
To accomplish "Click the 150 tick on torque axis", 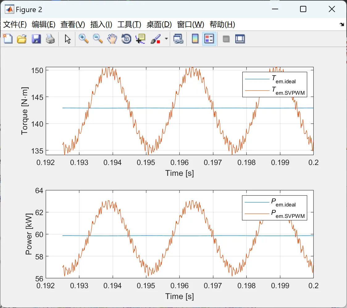I will coord(37,71).
